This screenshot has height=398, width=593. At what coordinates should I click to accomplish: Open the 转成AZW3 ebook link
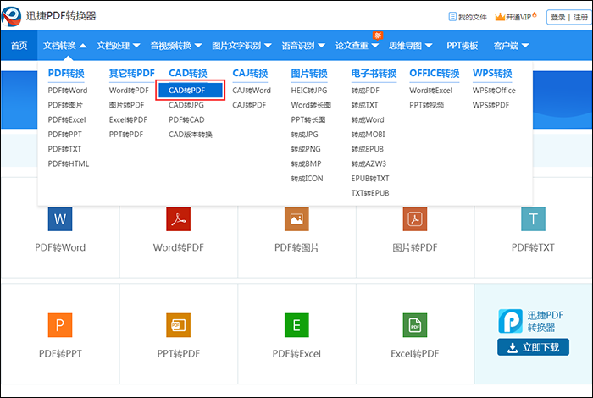[x=369, y=163]
